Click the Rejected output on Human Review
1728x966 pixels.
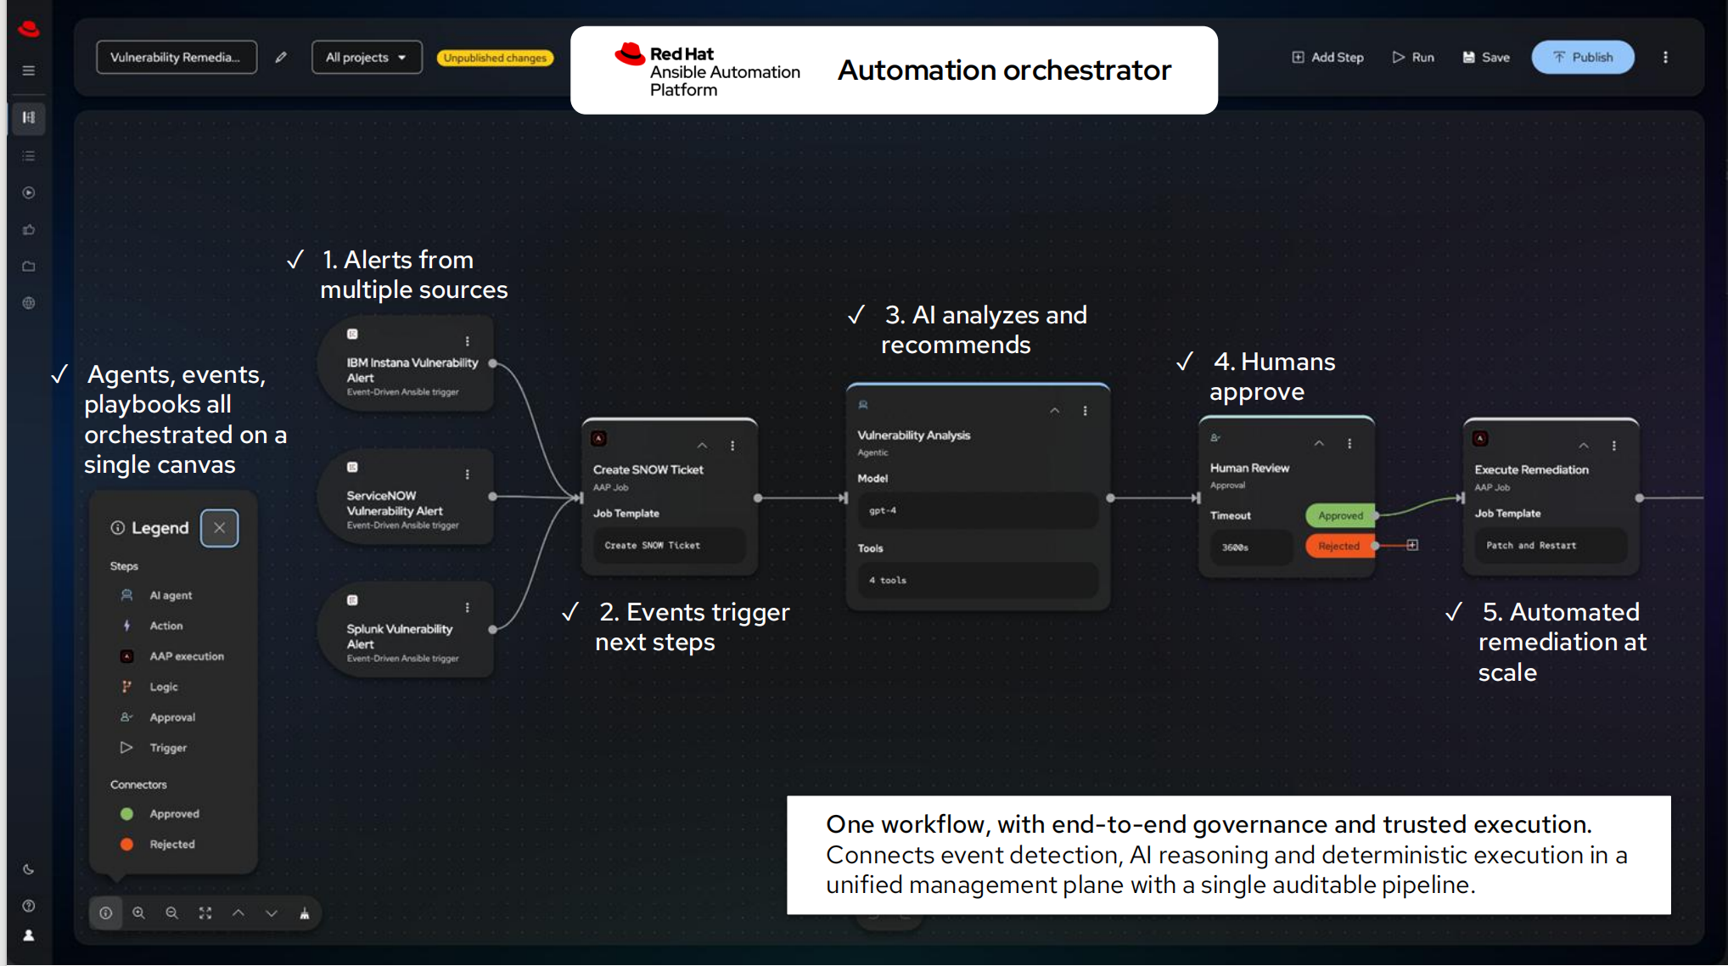click(x=1339, y=546)
